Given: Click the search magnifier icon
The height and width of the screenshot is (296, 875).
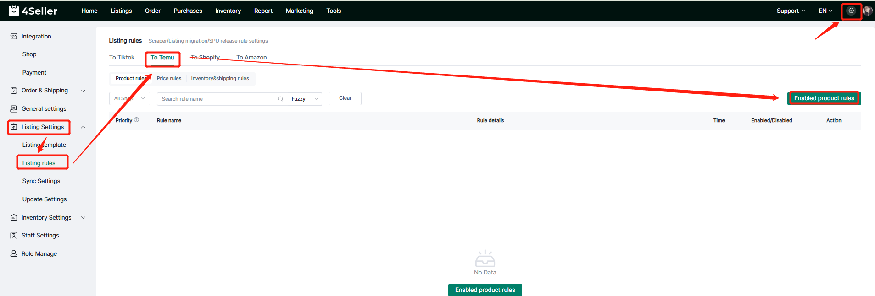Looking at the screenshot, I should pos(280,99).
